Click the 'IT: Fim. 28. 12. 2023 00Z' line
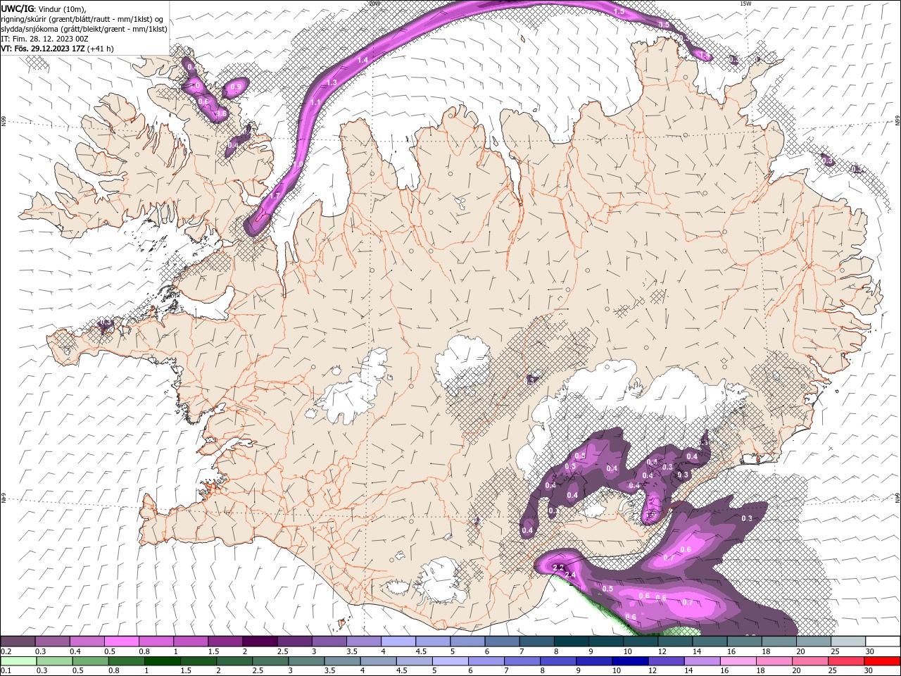 44,39
